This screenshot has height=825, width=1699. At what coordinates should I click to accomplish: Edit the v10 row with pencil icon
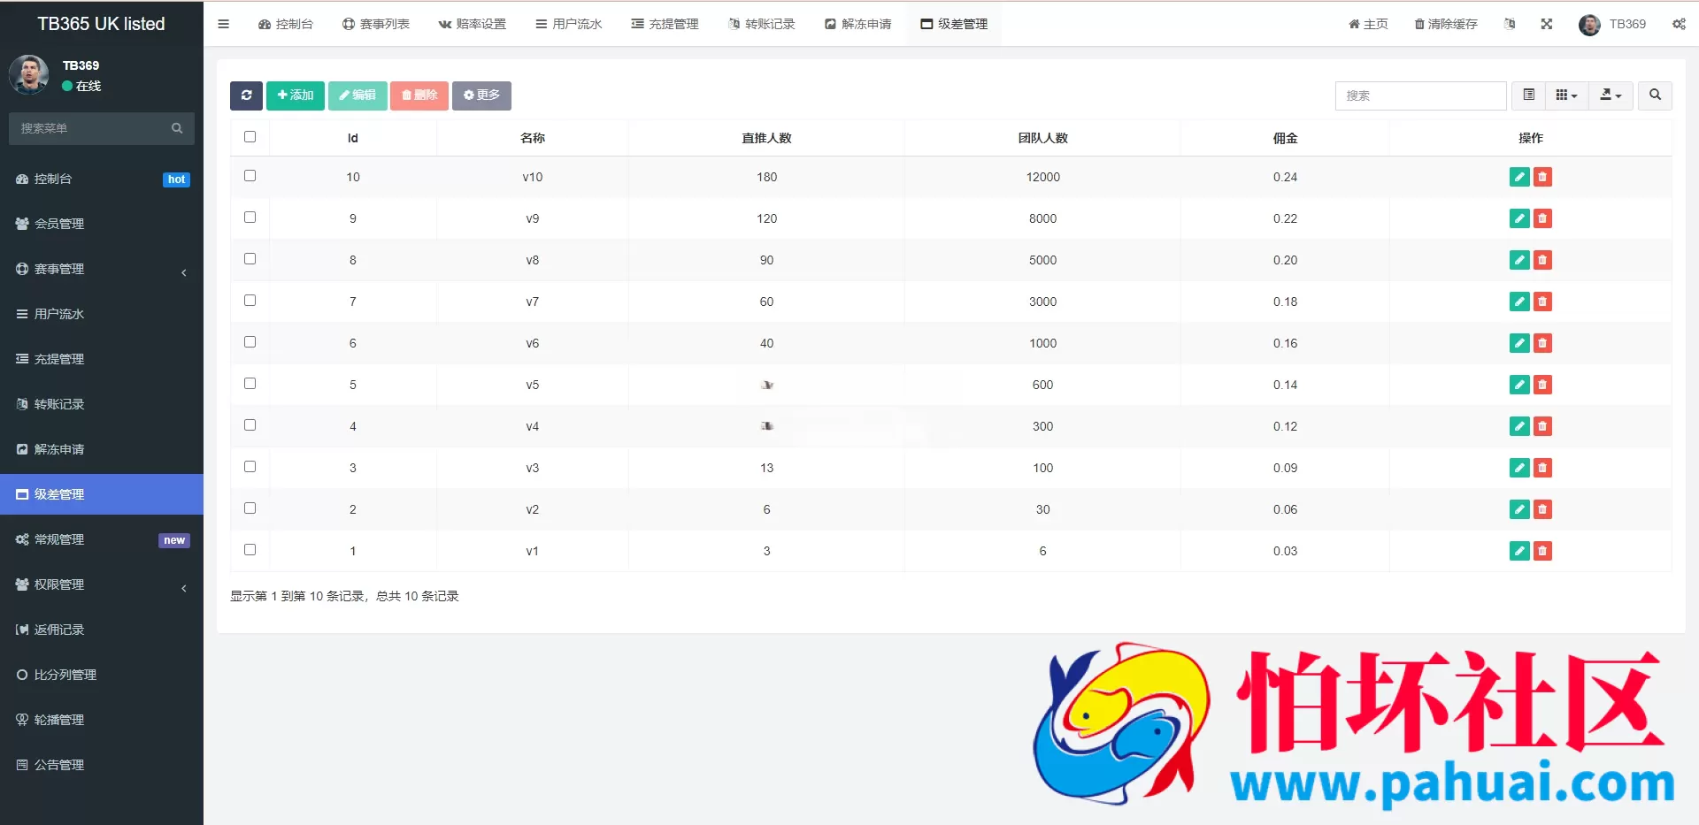coord(1519,177)
